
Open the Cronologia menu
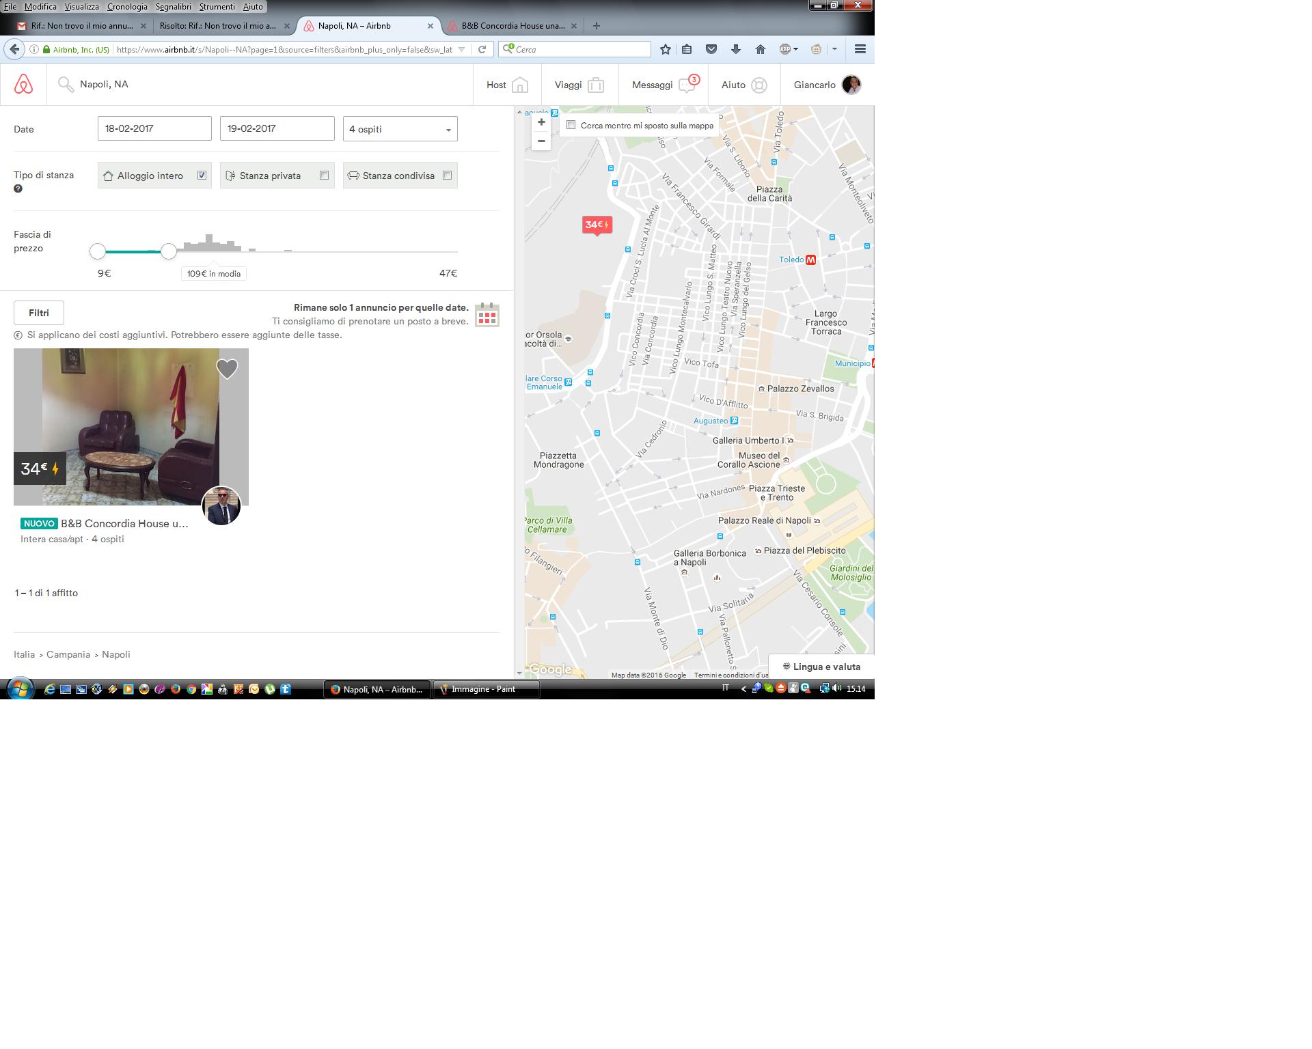pos(127,6)
